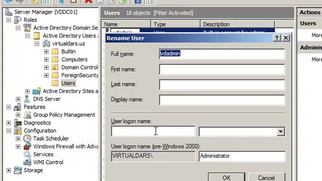Viewport: 322px width, 181px height.
Task: Sort list by the Type column header
Action: coord(176,24)
